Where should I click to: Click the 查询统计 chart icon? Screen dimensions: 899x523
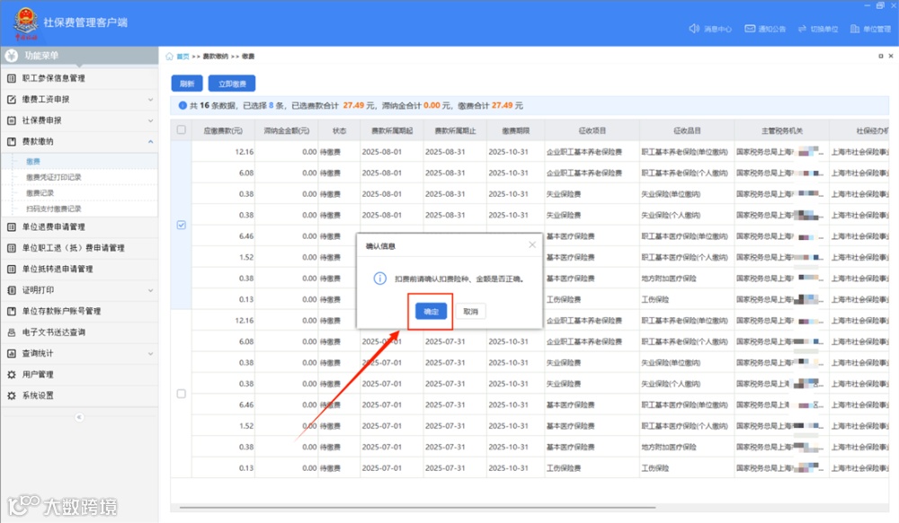tap(12, 353)
